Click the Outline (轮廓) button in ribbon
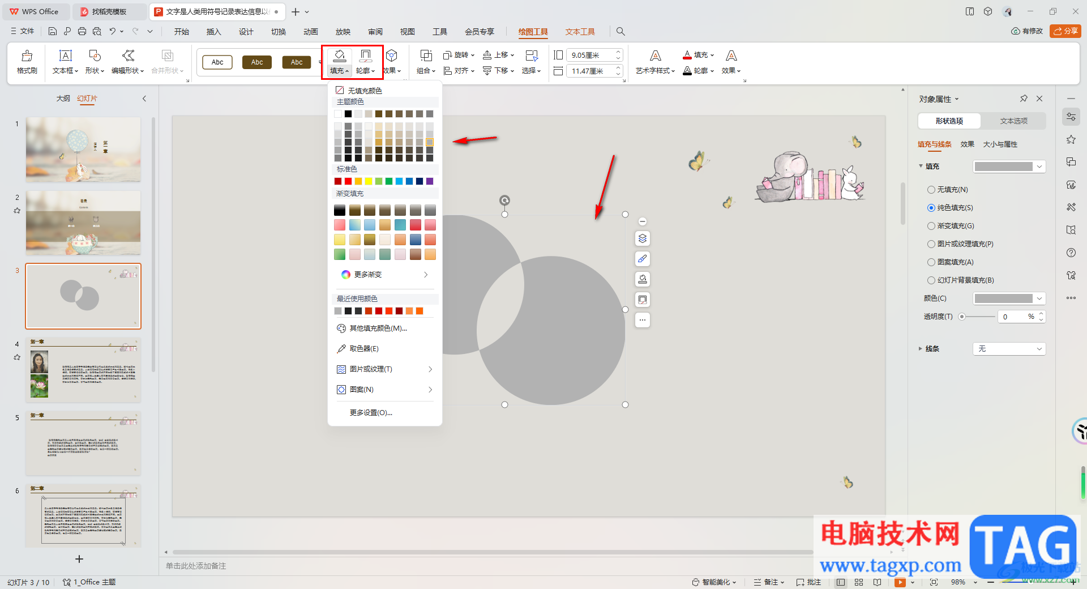This screenshot has height=589, width=1087. coord(366,62)
